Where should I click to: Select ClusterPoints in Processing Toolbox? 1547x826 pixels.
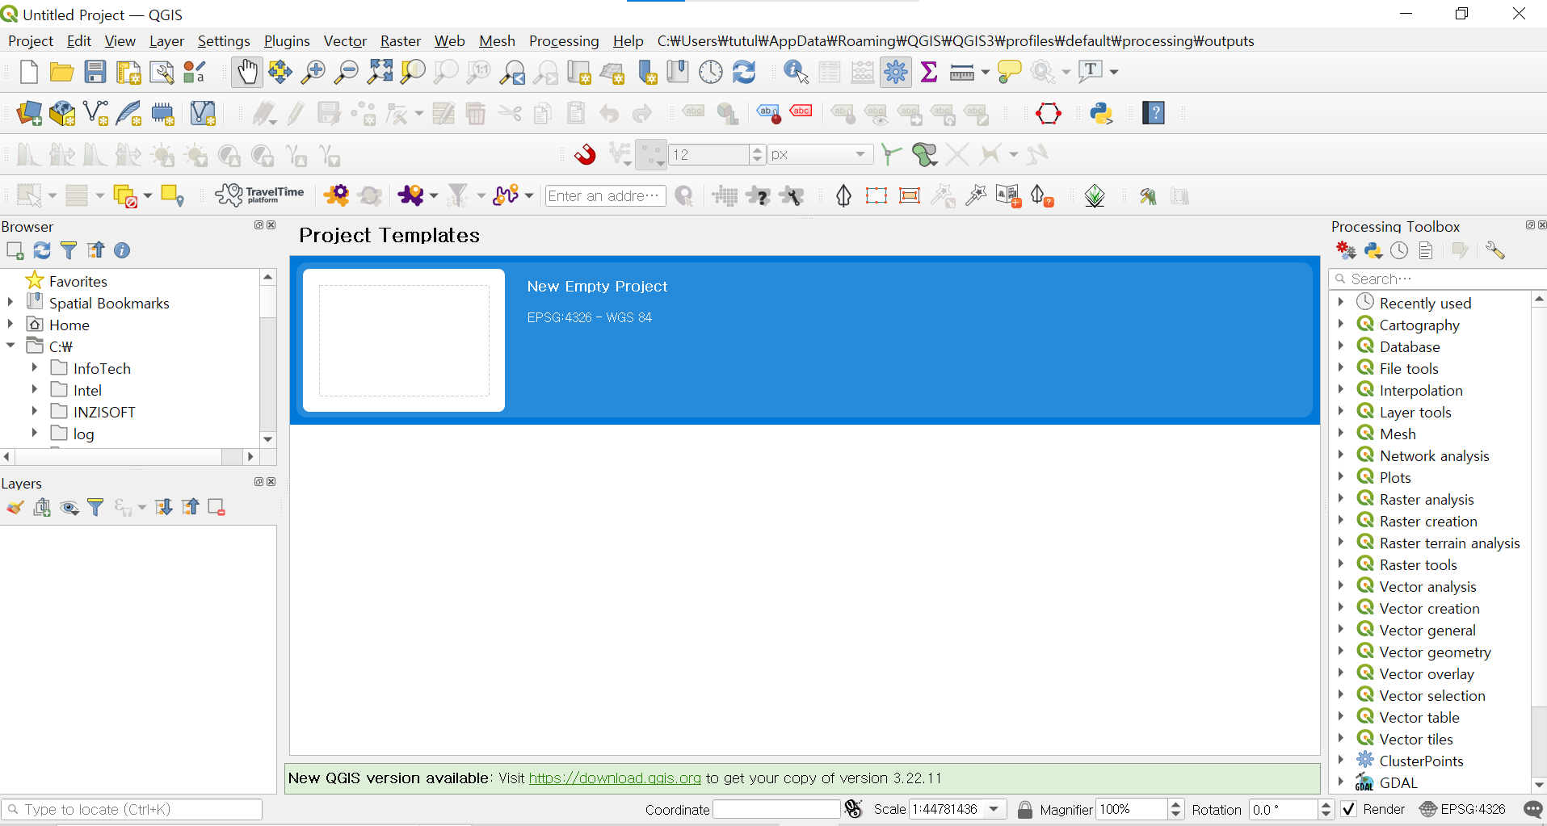point(1420,761)
